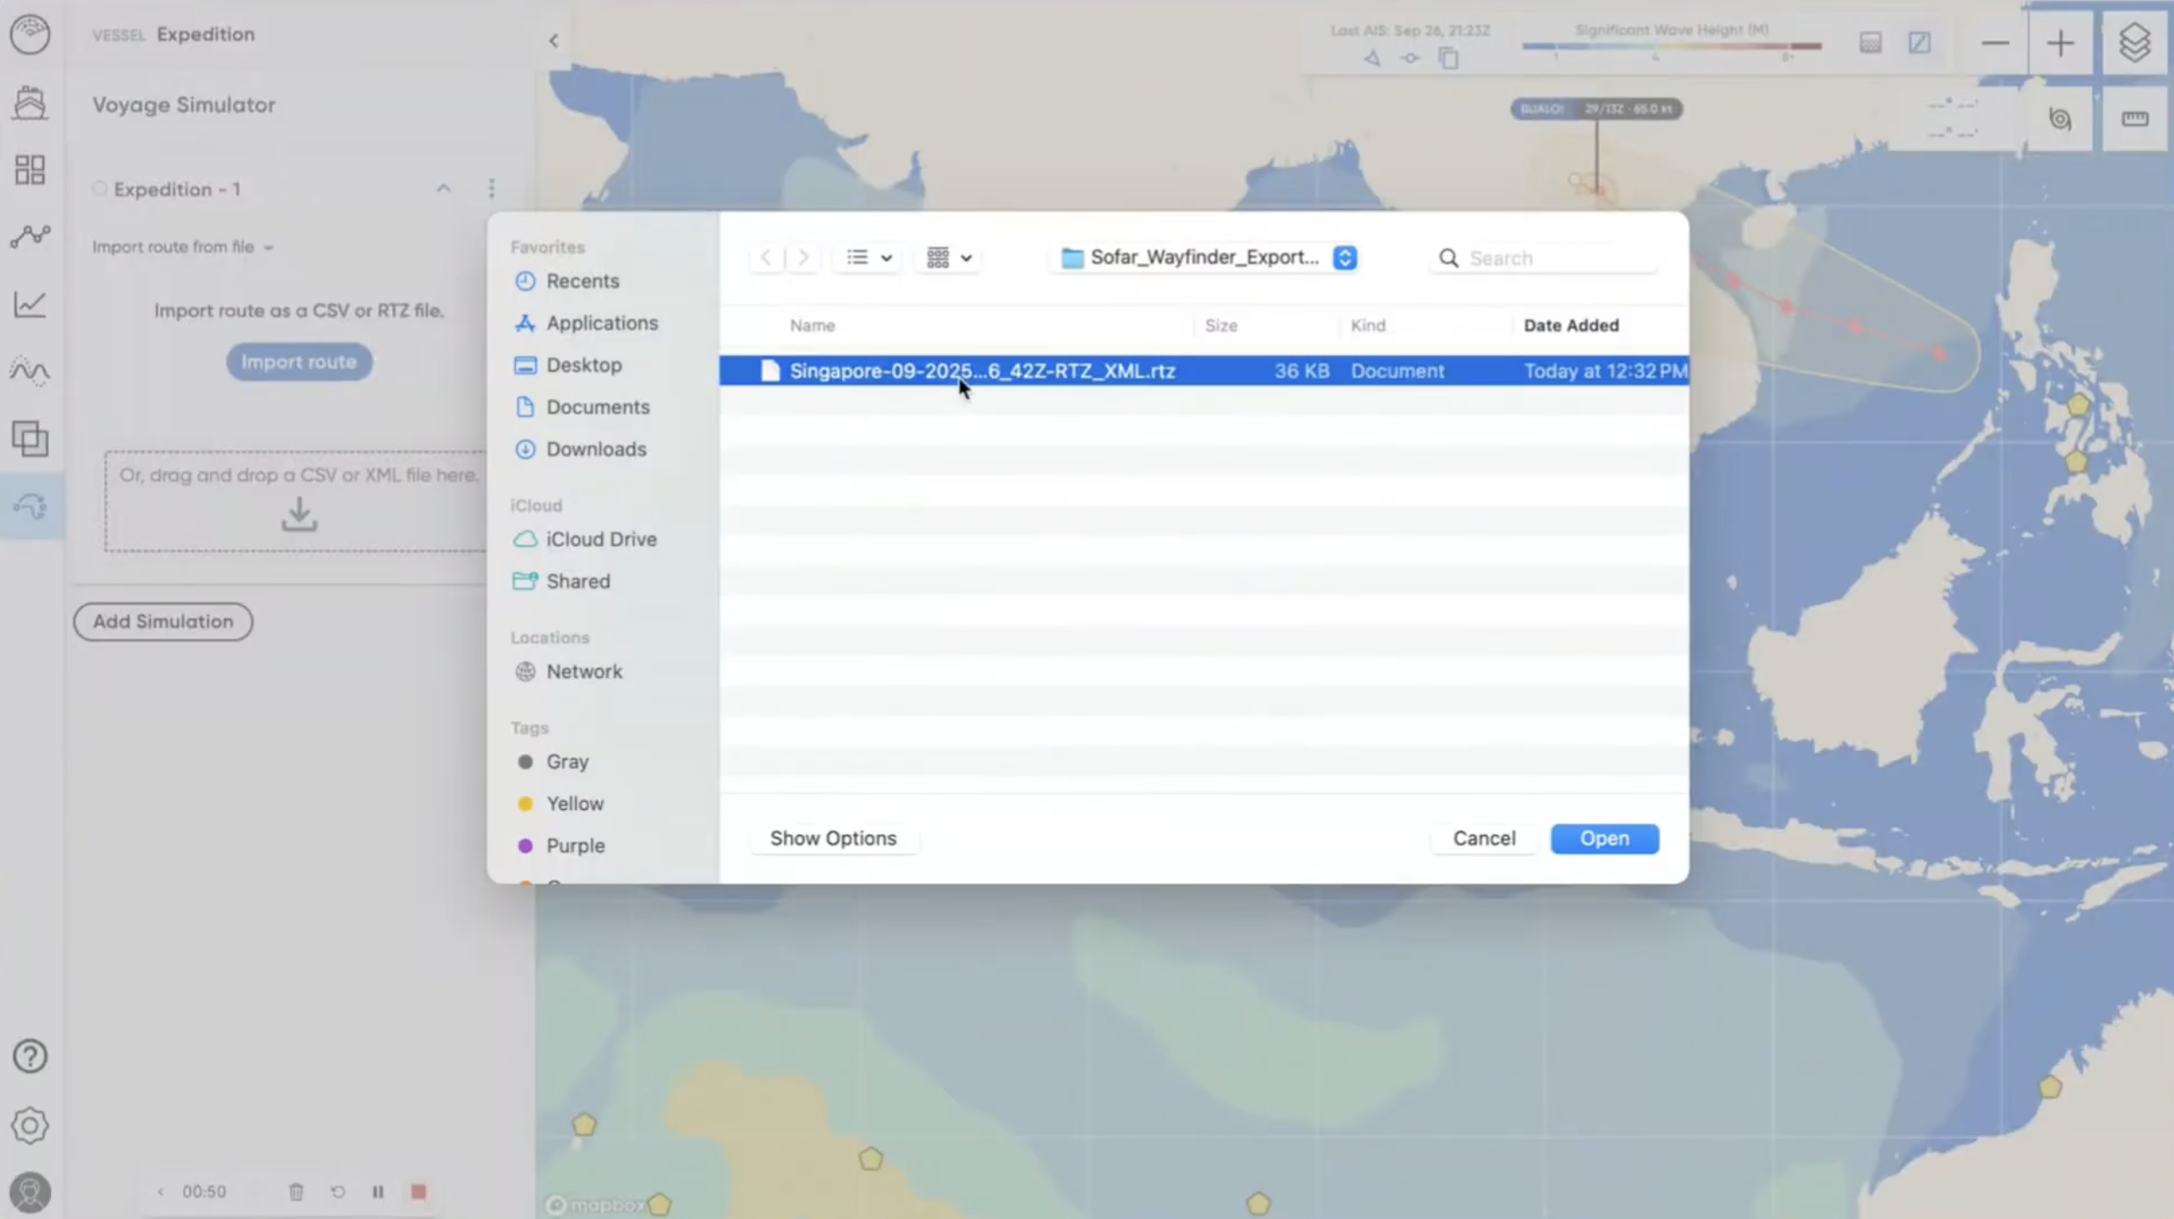The width and height of the screenshot is (2174, 1219).
Task: Click the BUALOI storm label on map
Action: [x=1596, y=109]
